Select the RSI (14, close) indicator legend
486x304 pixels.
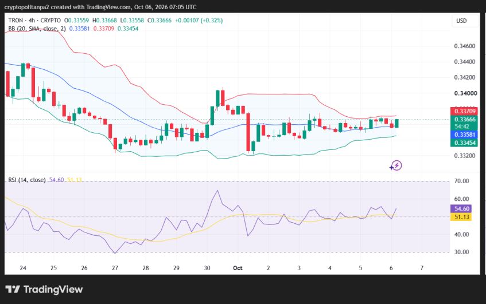coord(27,180)
